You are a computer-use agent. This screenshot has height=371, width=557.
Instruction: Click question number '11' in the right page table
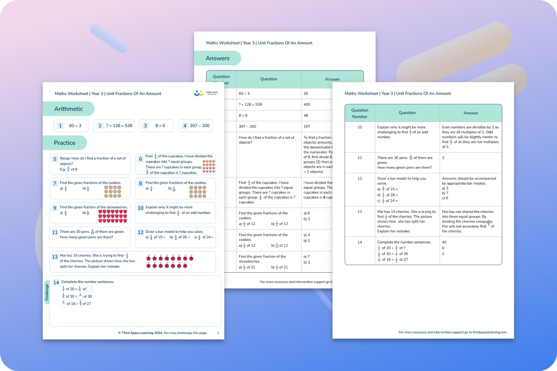click(360, 158)
